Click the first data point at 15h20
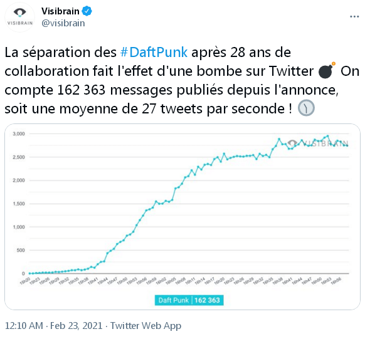This screenshot has height=339, width=370. [x=29, y=273]
